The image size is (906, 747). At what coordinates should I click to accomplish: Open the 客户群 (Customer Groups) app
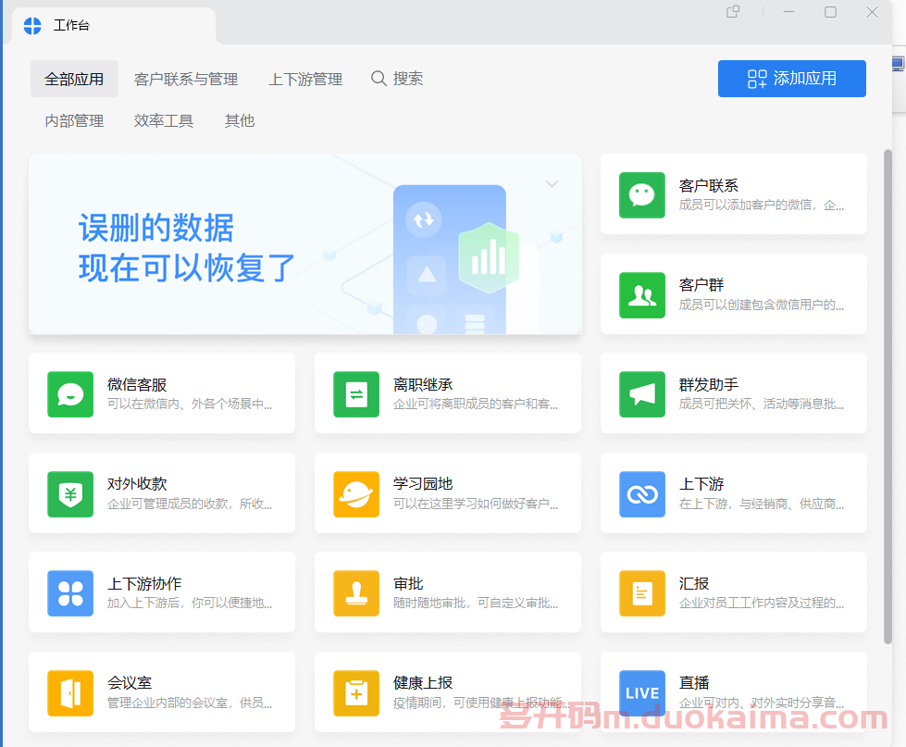click(734, 293)
